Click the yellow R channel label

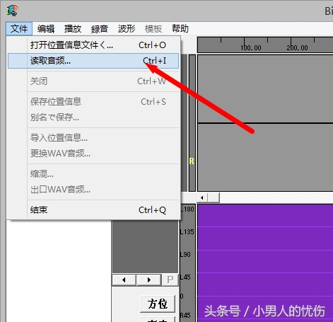192,161
